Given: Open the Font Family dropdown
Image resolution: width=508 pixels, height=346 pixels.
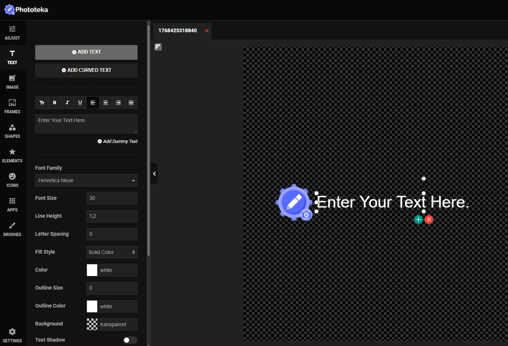Looking at the screenshot, I should point(86,180).
